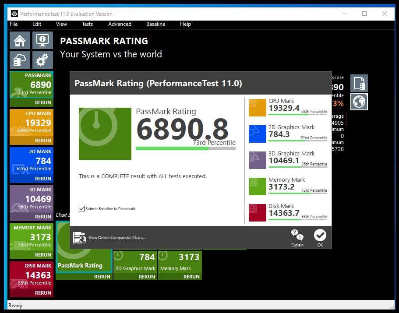Click the green Memory Mark icon
The height and width of the screenshot is (313, 399).
(257, 186)
